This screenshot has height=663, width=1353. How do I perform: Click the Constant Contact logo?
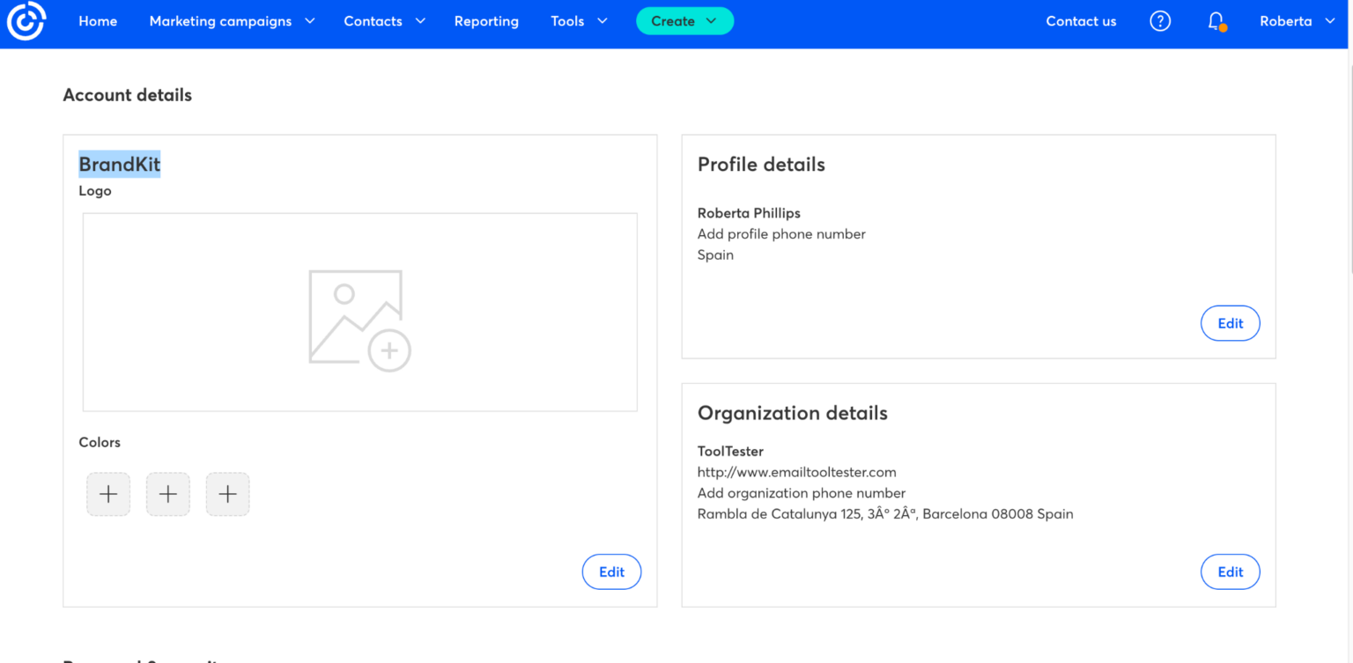pos(26,21)
